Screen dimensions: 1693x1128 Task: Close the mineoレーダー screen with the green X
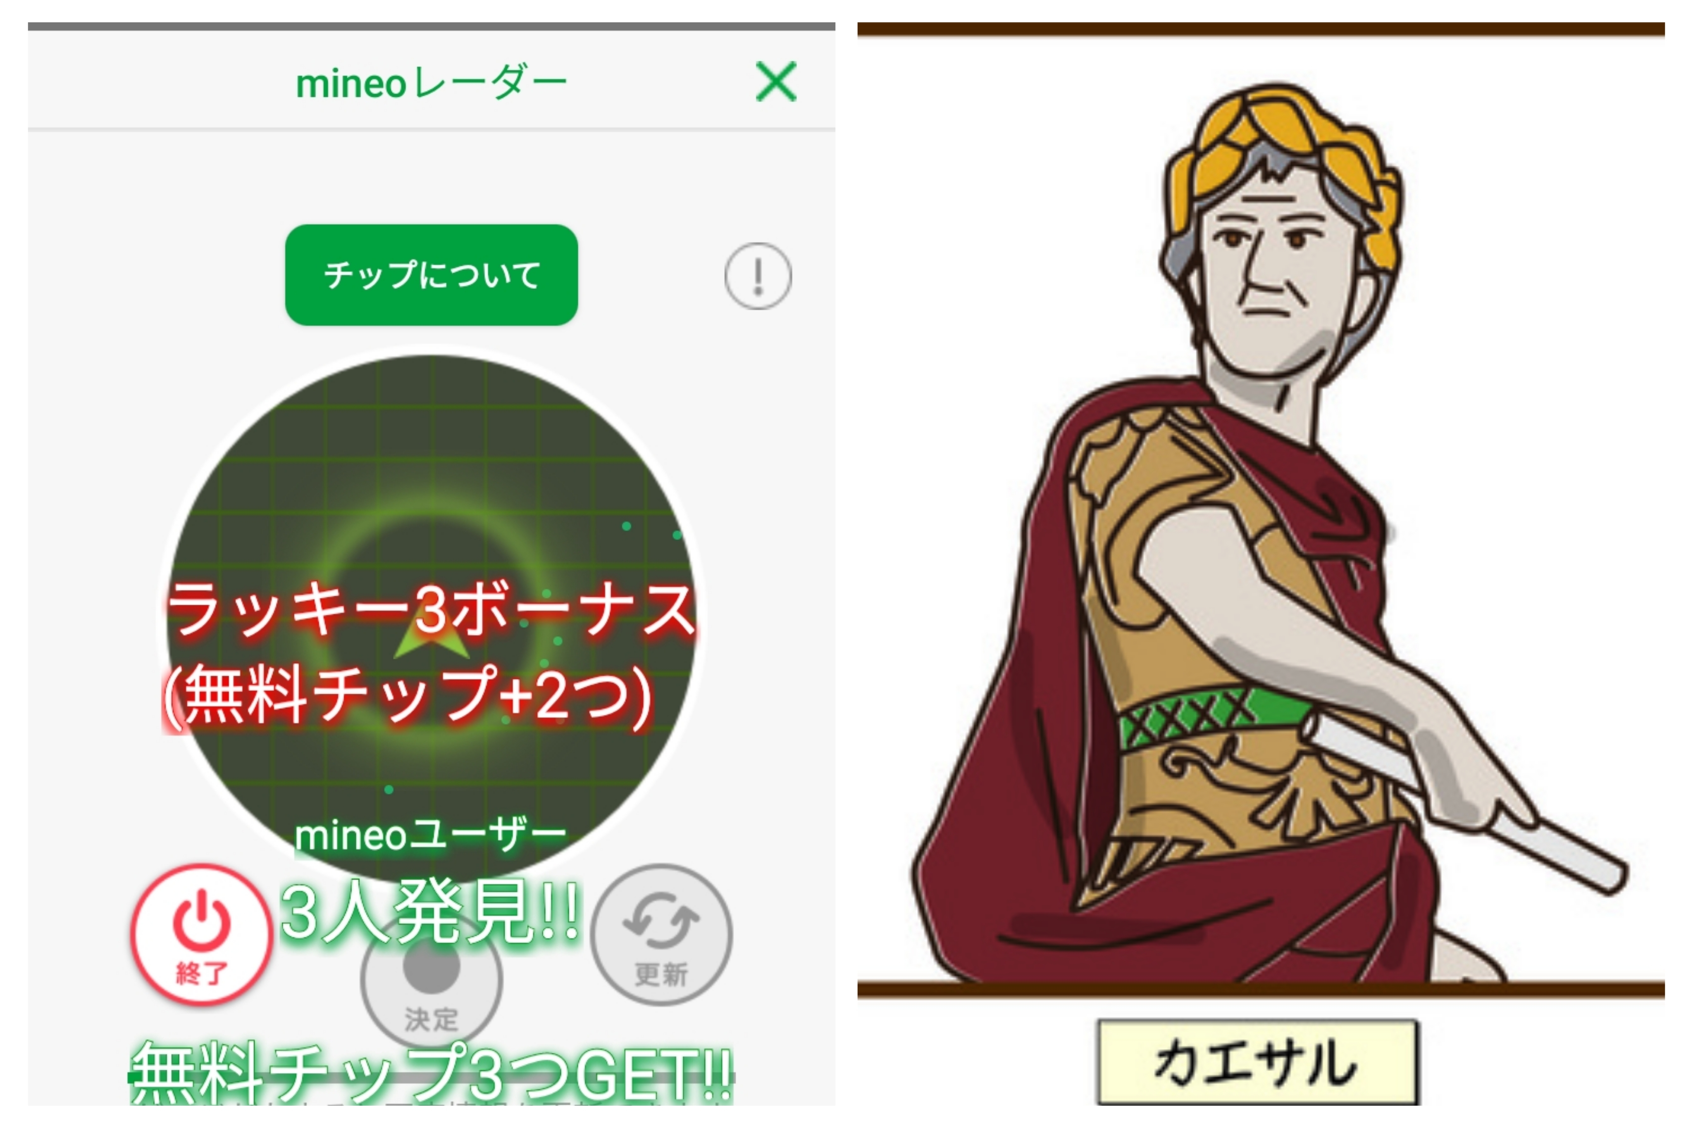coord(776,81)
